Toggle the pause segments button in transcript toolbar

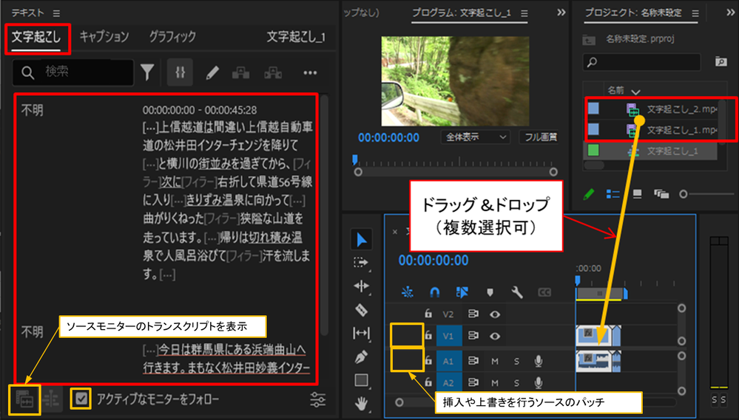tap(180, 72)
